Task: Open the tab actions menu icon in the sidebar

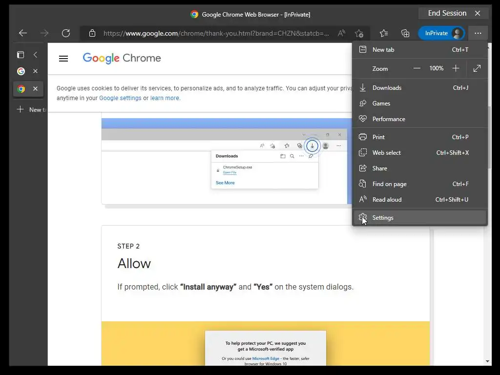Action: [21, 55]
